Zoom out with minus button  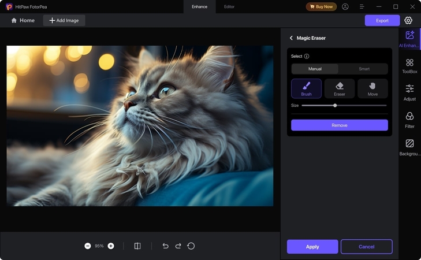tap(88, 246)
